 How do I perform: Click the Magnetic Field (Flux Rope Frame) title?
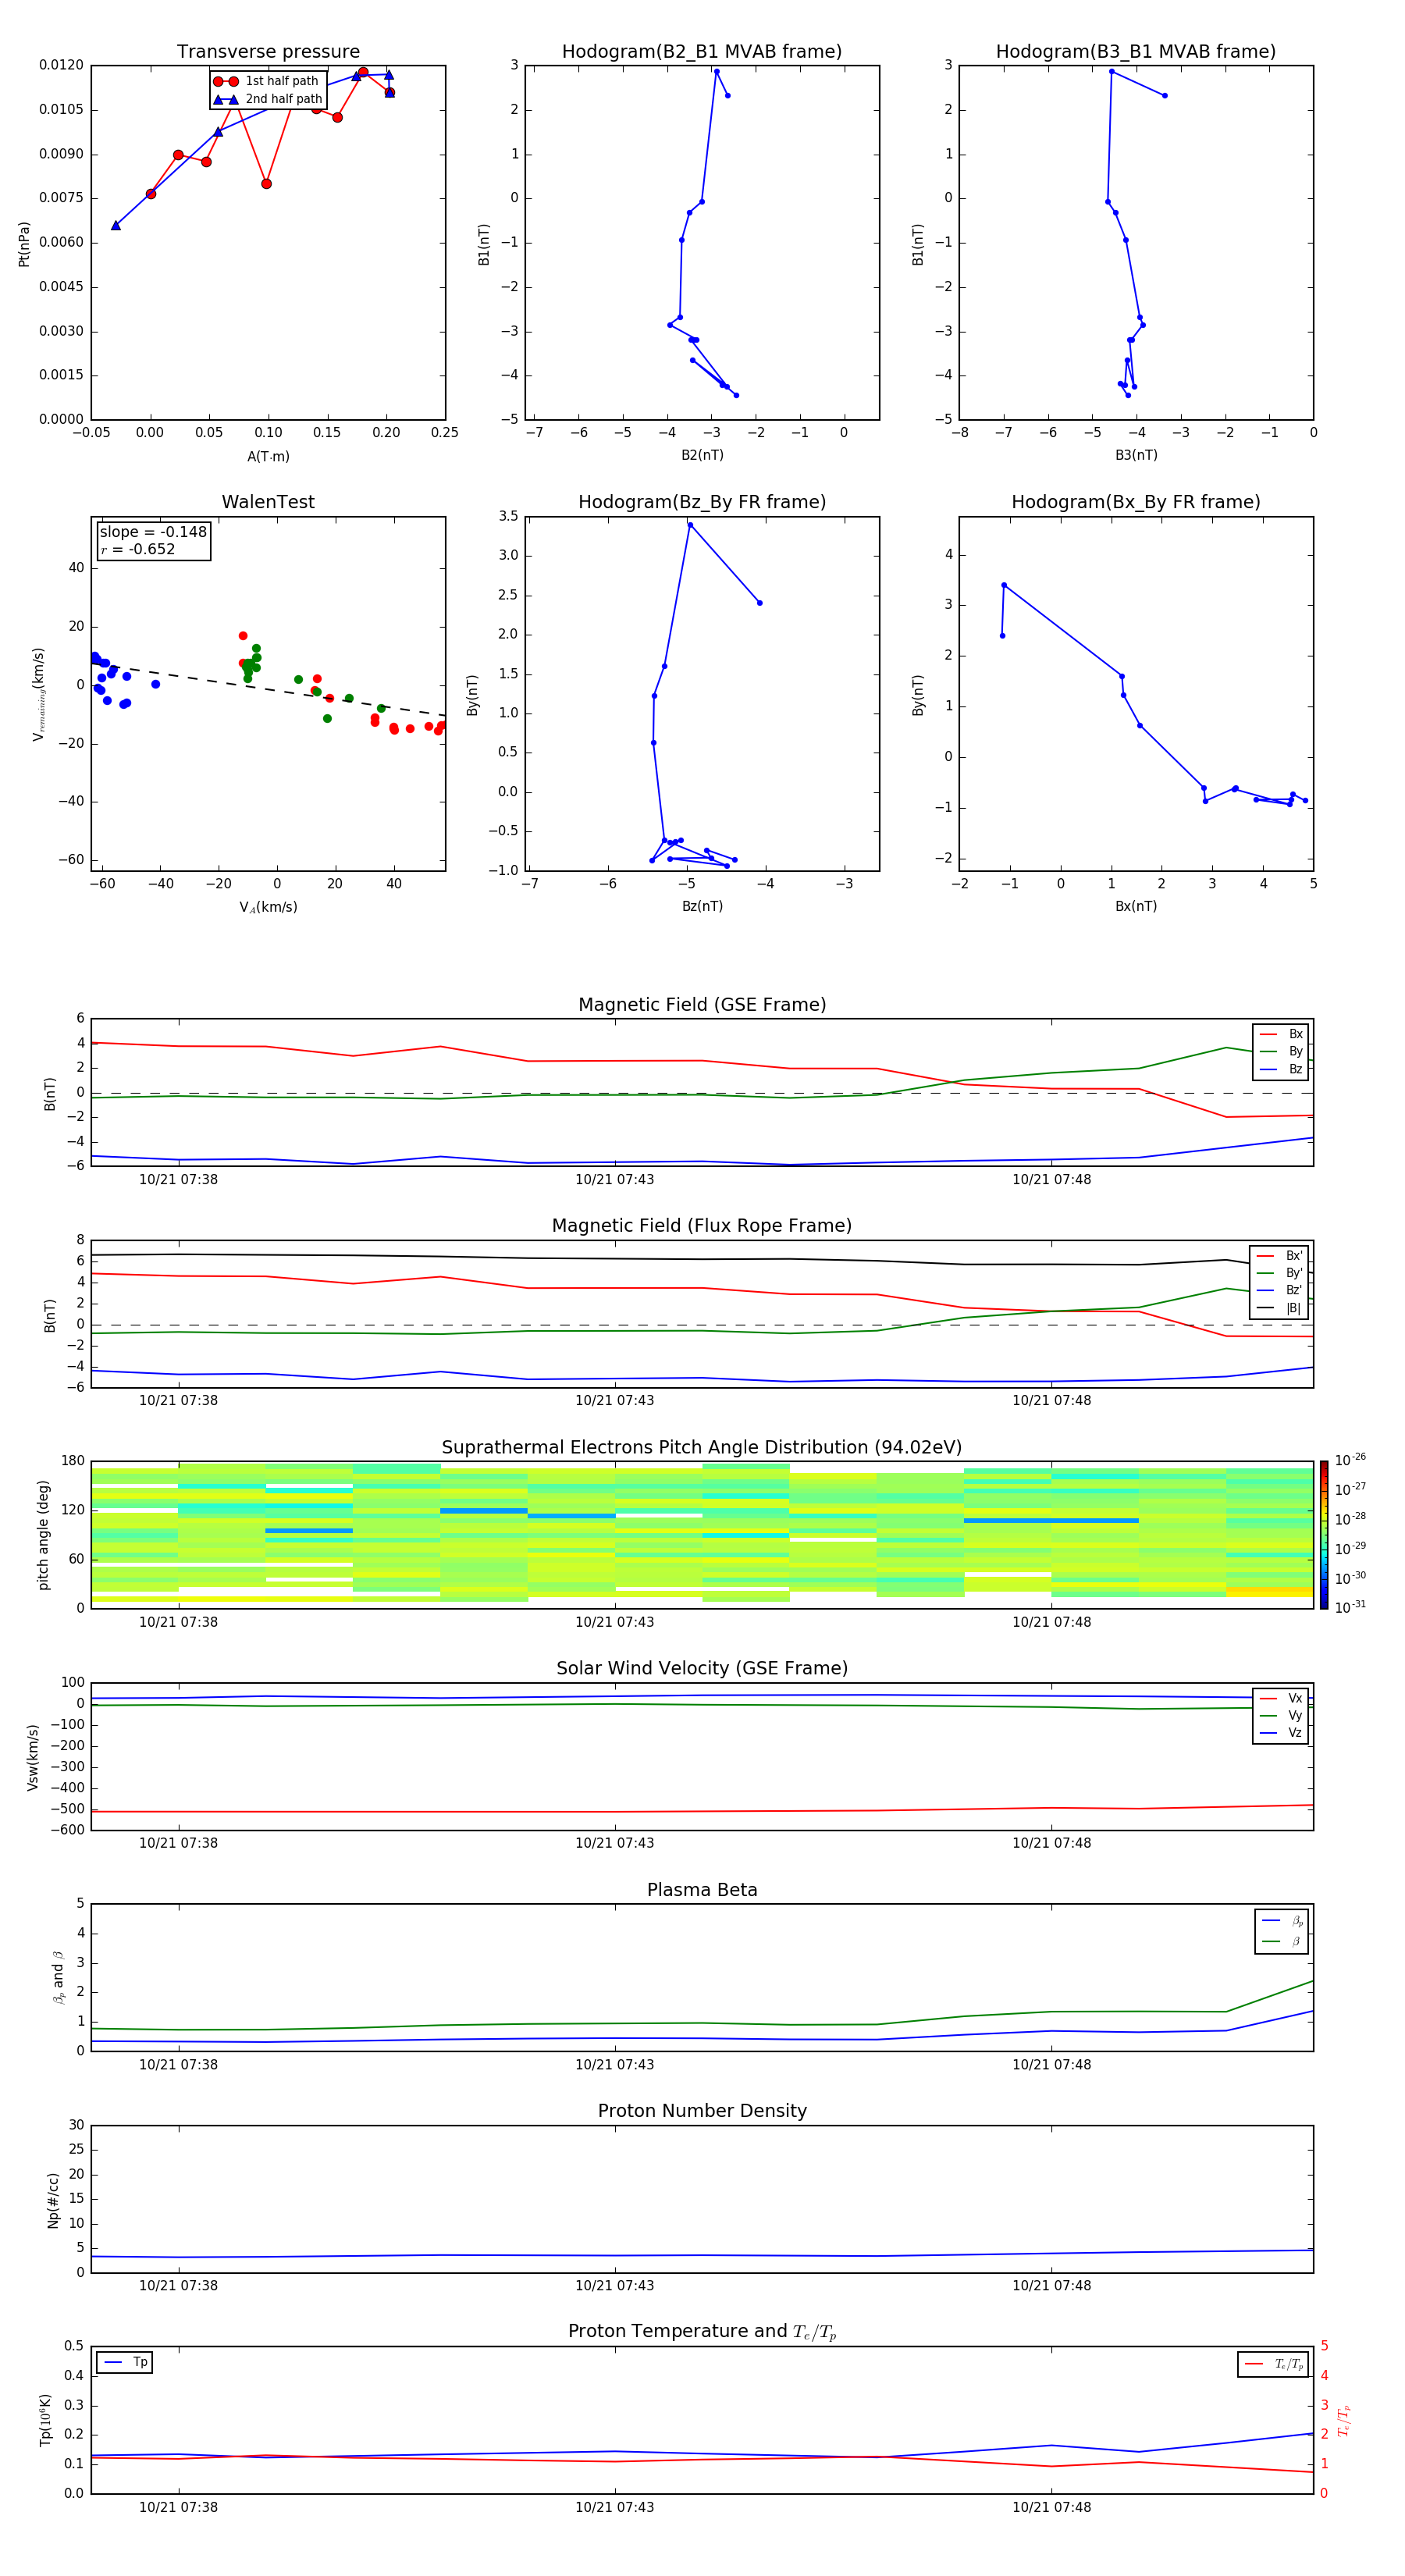[x=702, y=1226]
